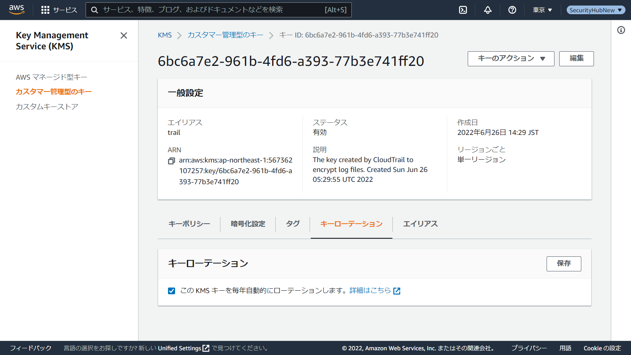Open the notifications bell icon
The height and width of the screenshot is (355, 631).
click(488, 10)
